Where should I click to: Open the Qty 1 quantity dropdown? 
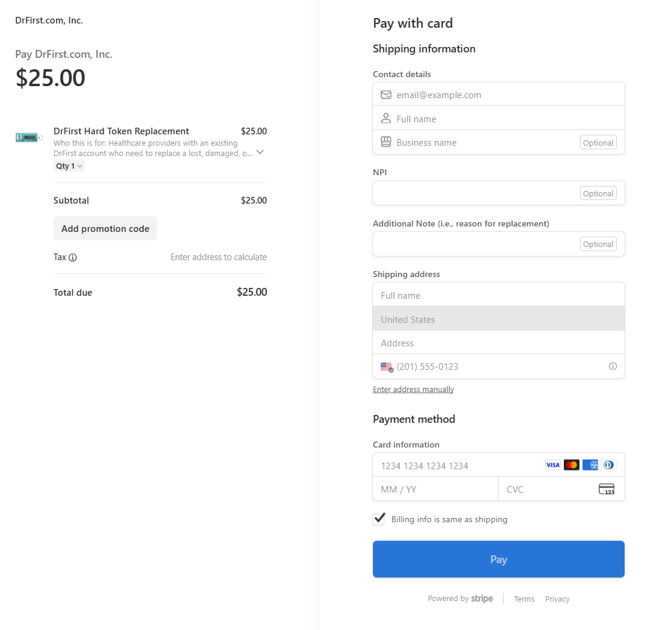point(69,166)
